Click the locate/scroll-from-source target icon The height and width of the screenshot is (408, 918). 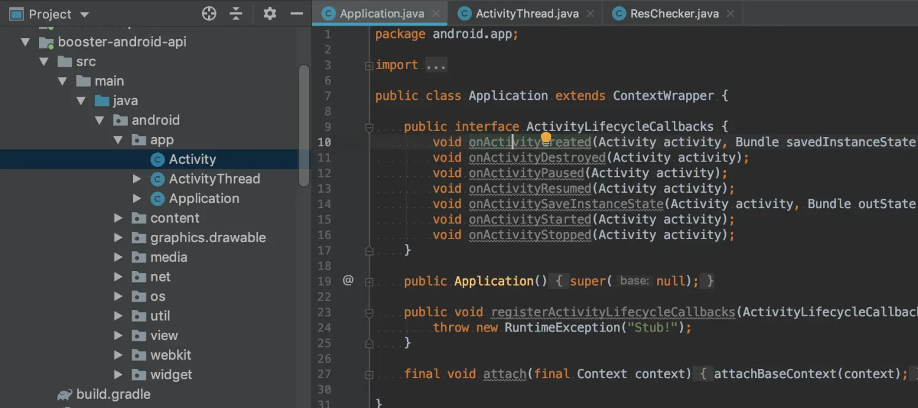(x=209, y=13)
